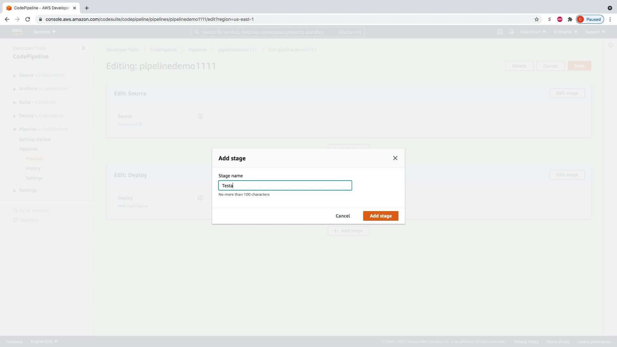The height and width of the screenshot is (347, 617).
Task: Open History in the sidebar
Action: (33, 168)
